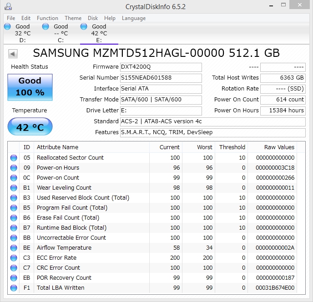Click status orb of Airflow Temperature row
The width and height of the screenshot is (313, 302).
pyautogui.click(x=14, y=248)
